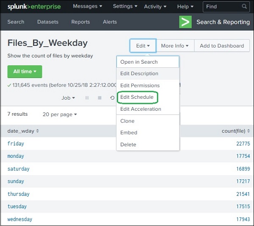This screenshot has width=254, height=226.
Task: Select Edit Schedule from the Edit menu
Action: point(137,97)
